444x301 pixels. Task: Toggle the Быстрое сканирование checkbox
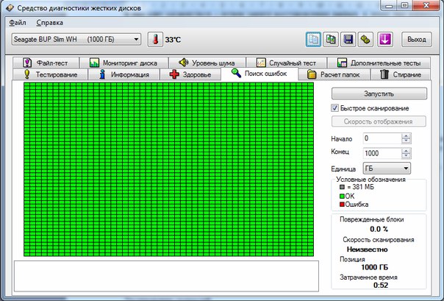coord(335,108)
